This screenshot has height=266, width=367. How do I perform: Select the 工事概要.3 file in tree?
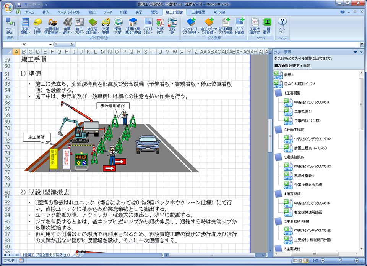coord(302,111)
